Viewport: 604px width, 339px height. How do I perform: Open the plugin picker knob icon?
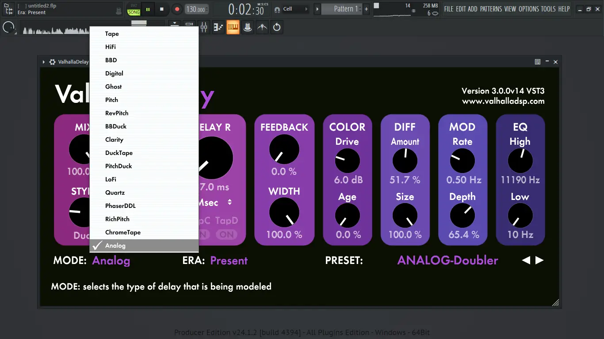tap(248, 27)
